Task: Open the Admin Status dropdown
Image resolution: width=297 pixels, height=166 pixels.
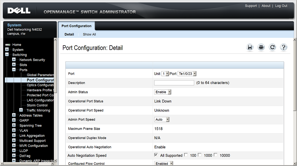Action: tap(168, 92)
